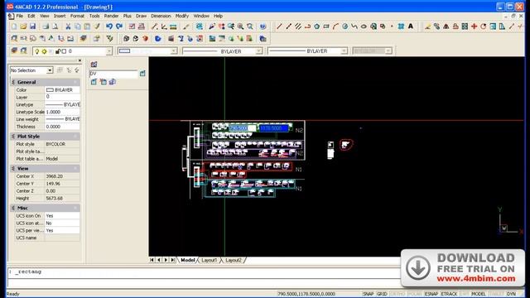This screenshot has height=298, width=530.
Task: Select the Ellipse draw tool
Action: click(x=364, y=26)
